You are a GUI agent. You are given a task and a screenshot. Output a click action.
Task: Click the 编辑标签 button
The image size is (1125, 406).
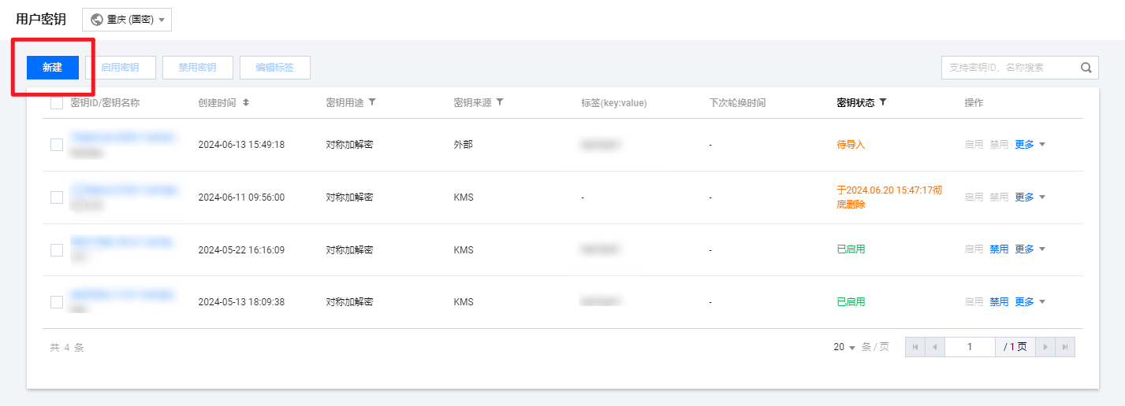274,68
